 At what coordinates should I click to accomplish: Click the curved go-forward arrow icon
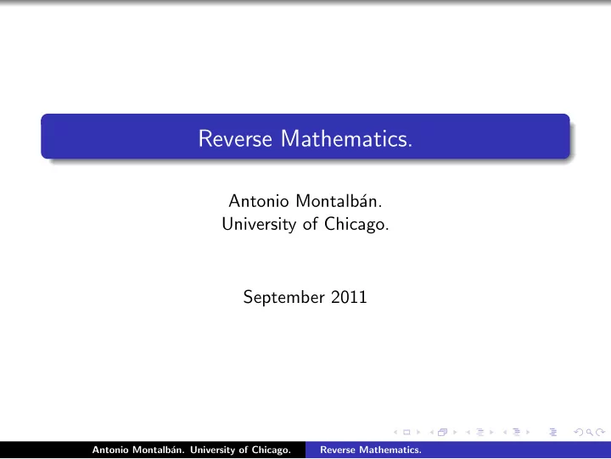tap(601, 432)
